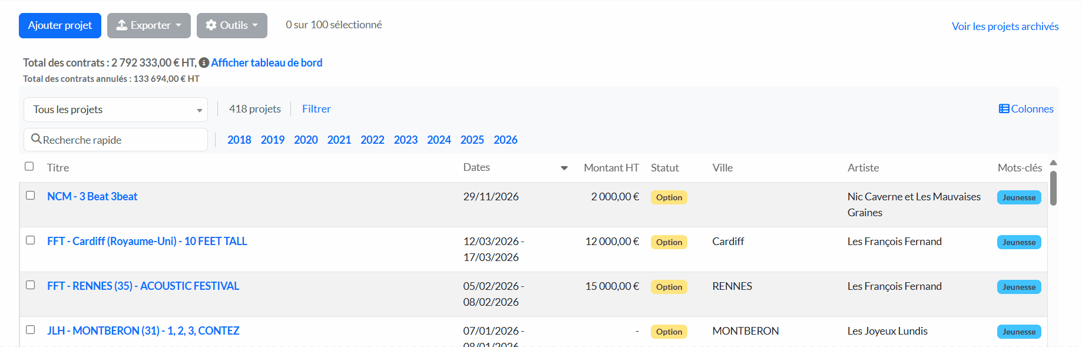Image resolution: width=1082 pixels, height=347 pixels.
Task: Open the Tous les projets selector
Action: coord(115,110)
